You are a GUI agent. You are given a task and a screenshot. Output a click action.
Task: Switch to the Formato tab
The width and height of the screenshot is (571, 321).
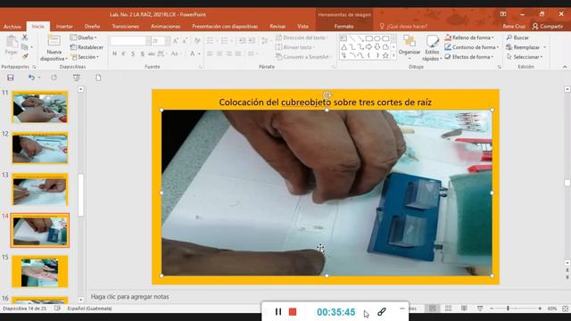(343, 26)
